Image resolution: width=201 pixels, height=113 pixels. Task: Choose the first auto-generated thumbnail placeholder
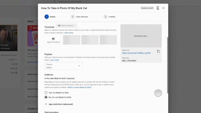click(x=72, y=40)
